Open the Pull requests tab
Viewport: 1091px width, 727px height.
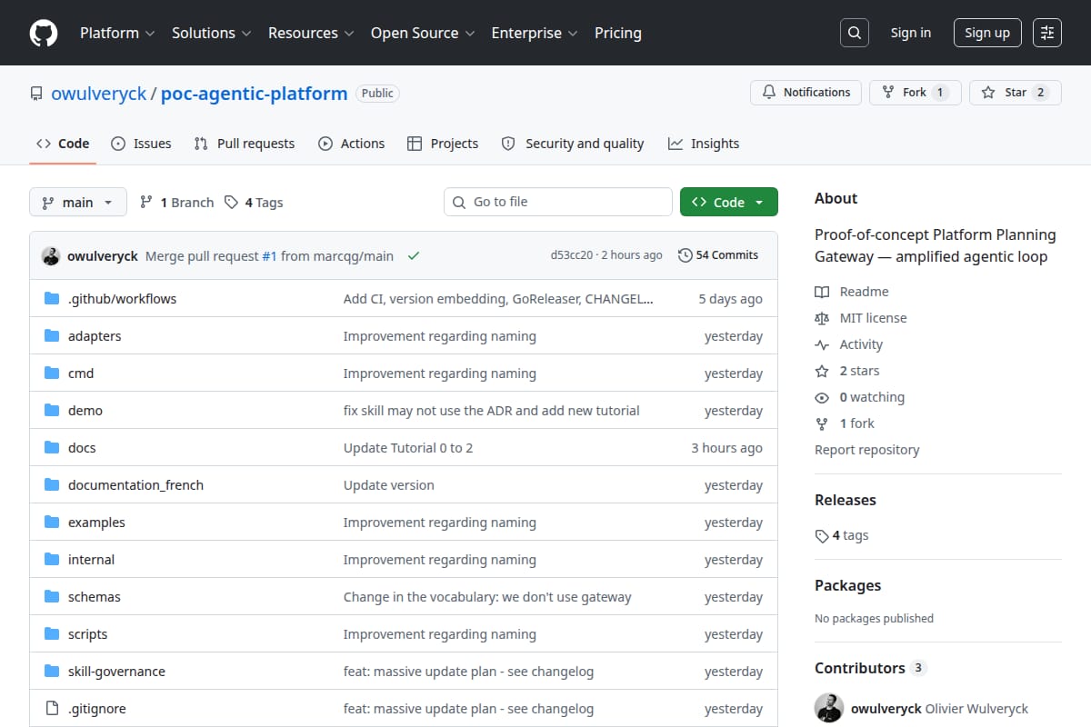point(245,144)
